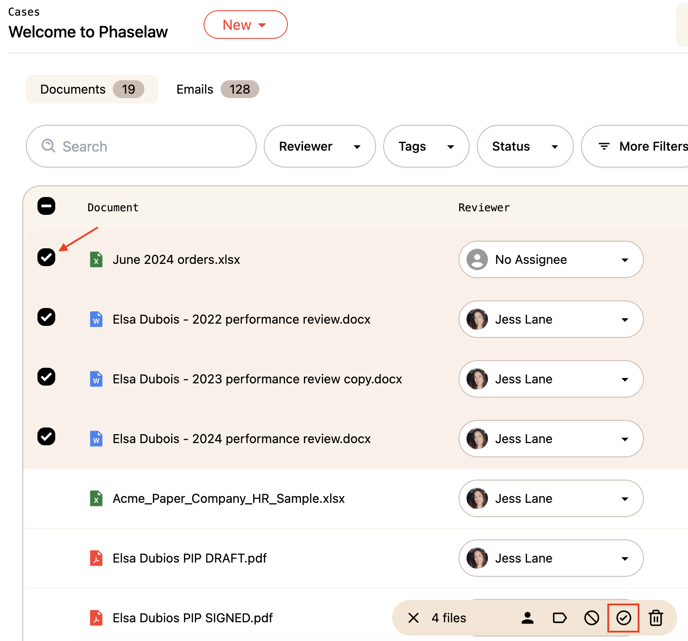
Task: Open the Tags filter dropdown
Action: pyautogui.click(x=426, y=146)
